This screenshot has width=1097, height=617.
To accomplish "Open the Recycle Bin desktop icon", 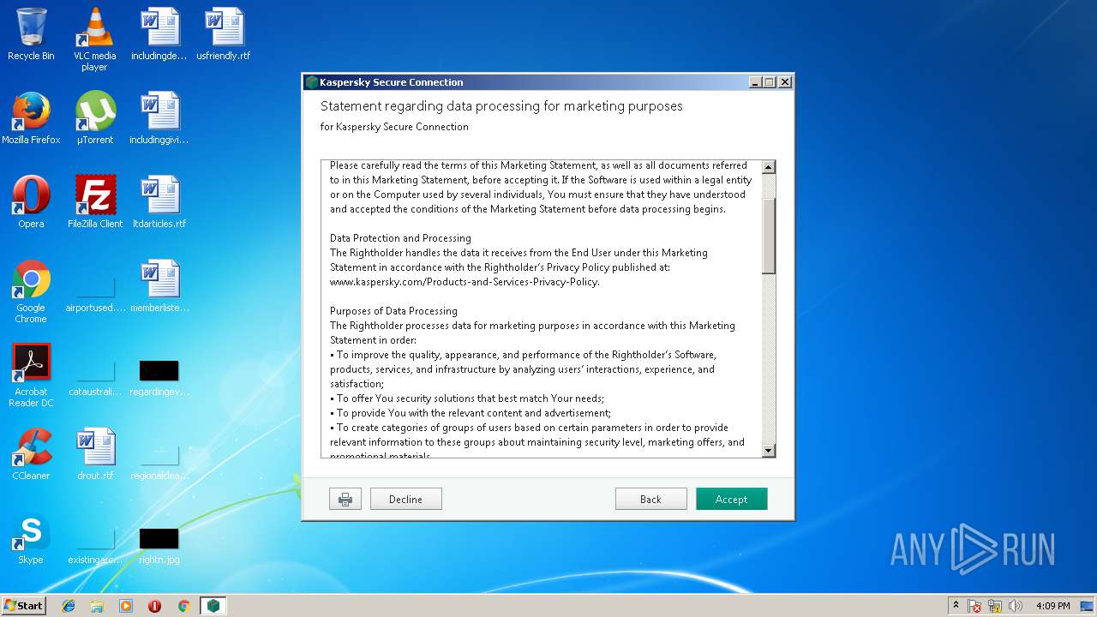I will [31, 34].
